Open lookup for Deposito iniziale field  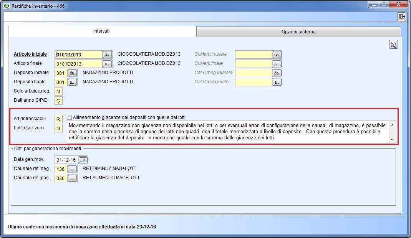[73, 73]
